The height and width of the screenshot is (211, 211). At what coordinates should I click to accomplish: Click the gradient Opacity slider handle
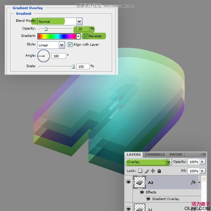[x=46, y=29]
